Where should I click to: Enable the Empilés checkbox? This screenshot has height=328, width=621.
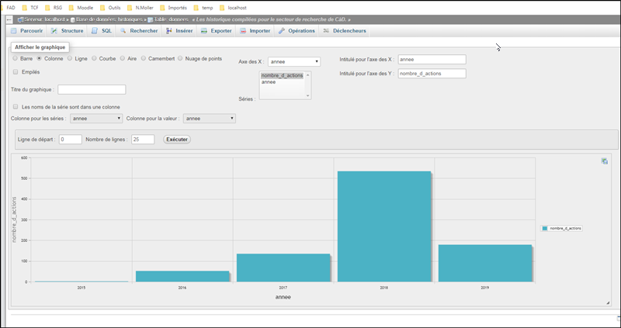(15, 72)
